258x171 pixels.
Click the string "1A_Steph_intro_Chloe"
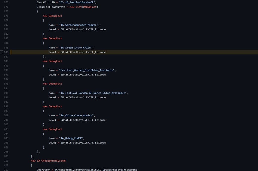click(x=76, y=48)
